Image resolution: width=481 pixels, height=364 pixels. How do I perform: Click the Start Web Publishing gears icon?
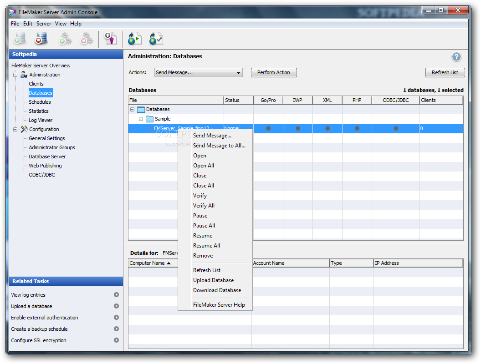(65, 39)
